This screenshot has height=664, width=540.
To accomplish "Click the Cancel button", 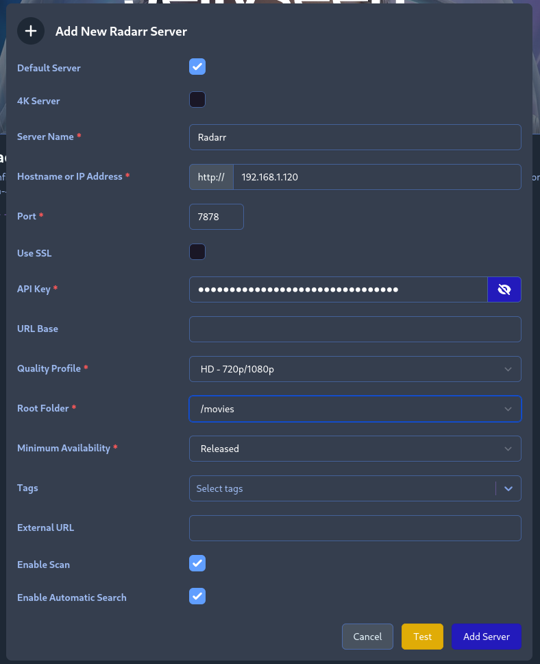I will click(x=367, y=637).
